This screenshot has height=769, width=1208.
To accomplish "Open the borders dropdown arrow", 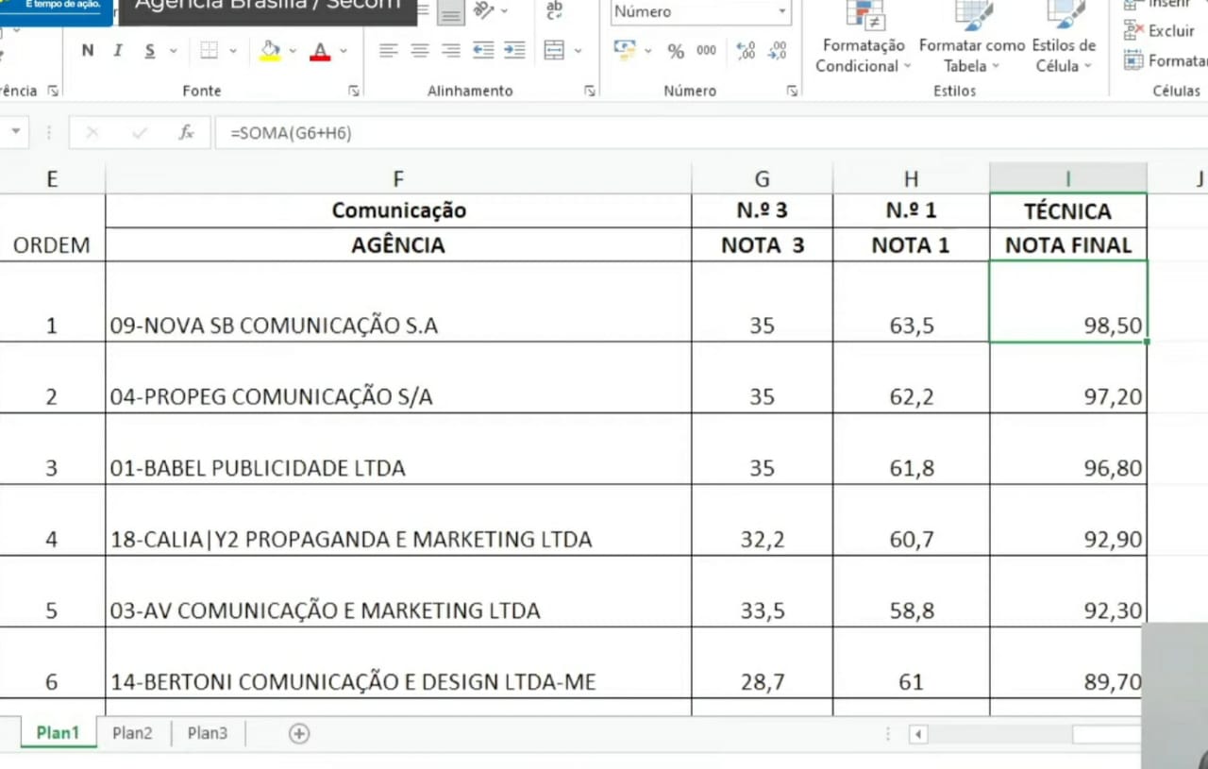I will coord(233,51).
